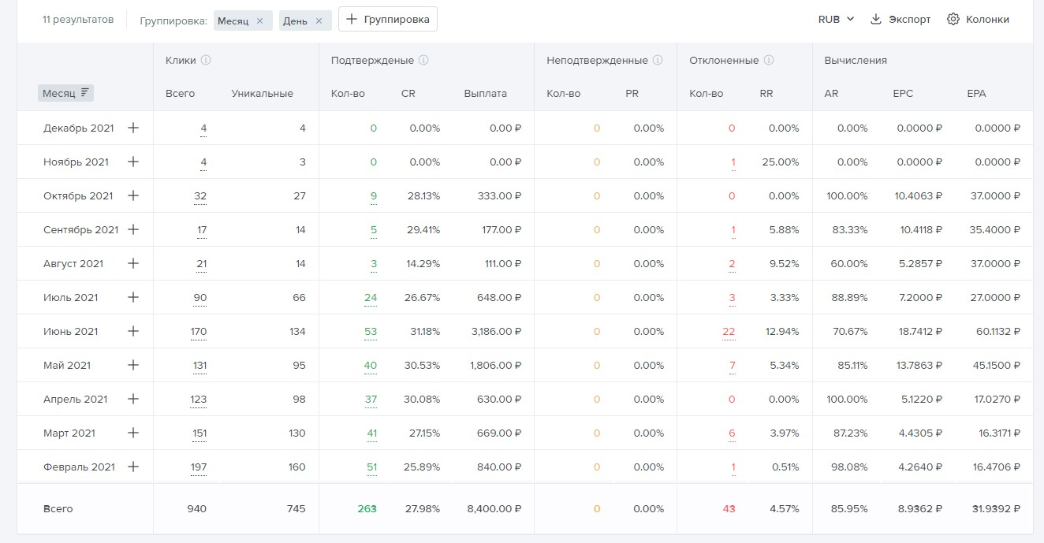Click the CR column header
1044x543 pixels.
click(408, 93)
